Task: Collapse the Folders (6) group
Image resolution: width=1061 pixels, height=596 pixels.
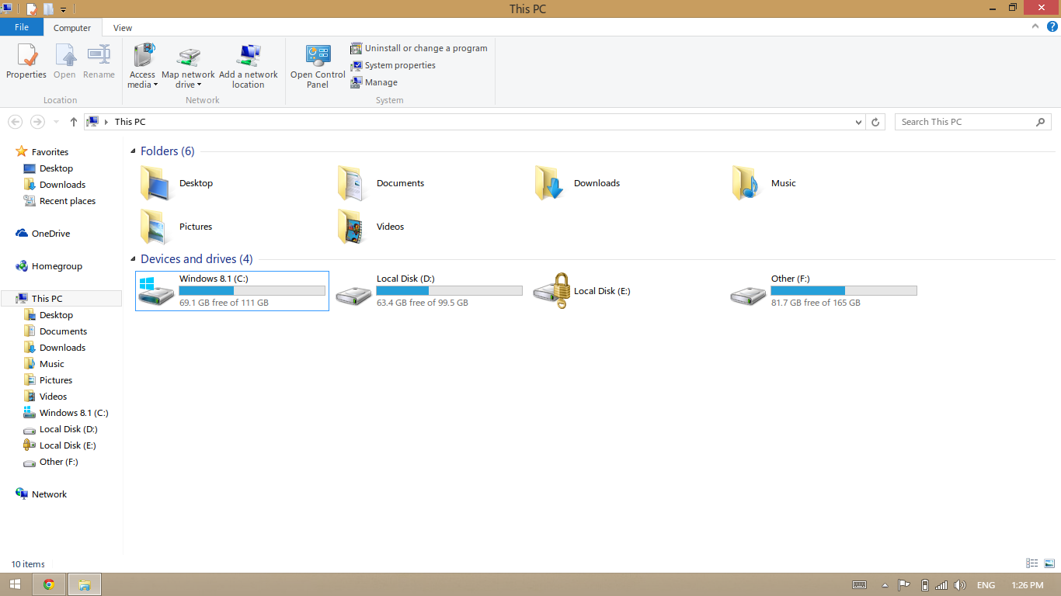Action: point(133,151)
